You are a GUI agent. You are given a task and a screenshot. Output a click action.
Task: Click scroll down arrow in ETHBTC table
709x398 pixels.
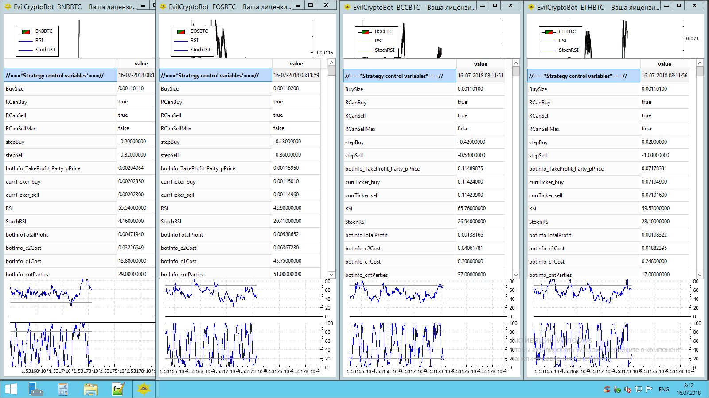[700, 275]
